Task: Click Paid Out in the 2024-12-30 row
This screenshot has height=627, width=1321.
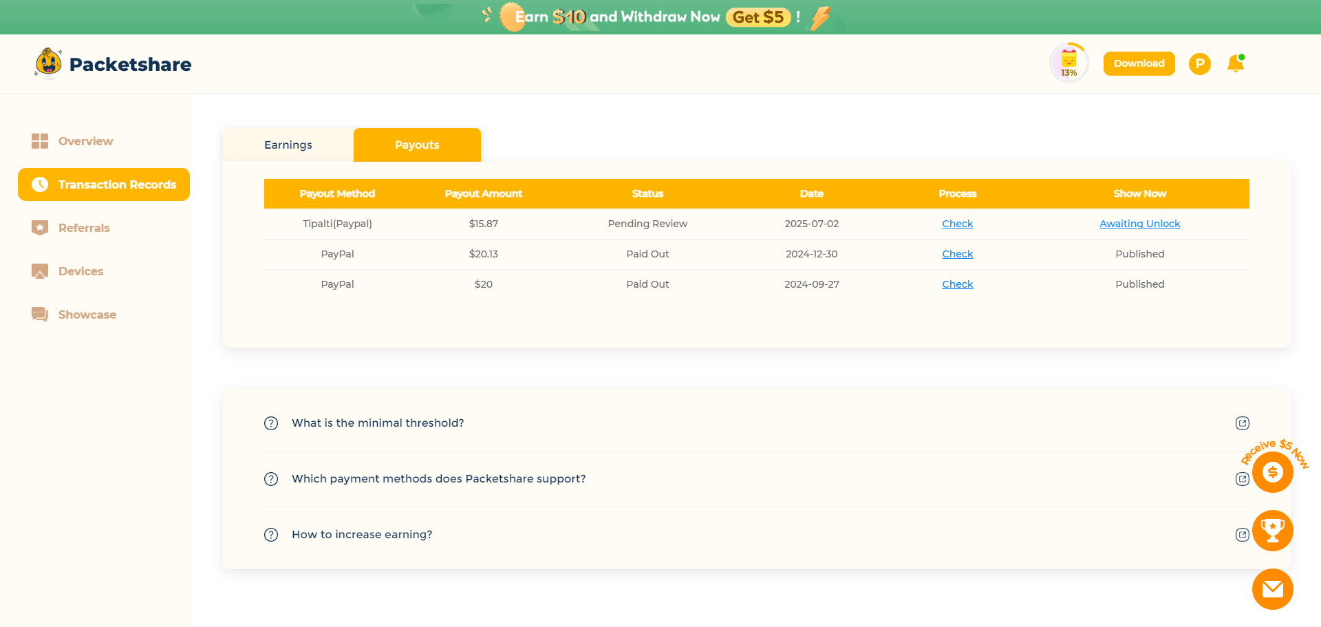Action: click(x=647, y=254)
